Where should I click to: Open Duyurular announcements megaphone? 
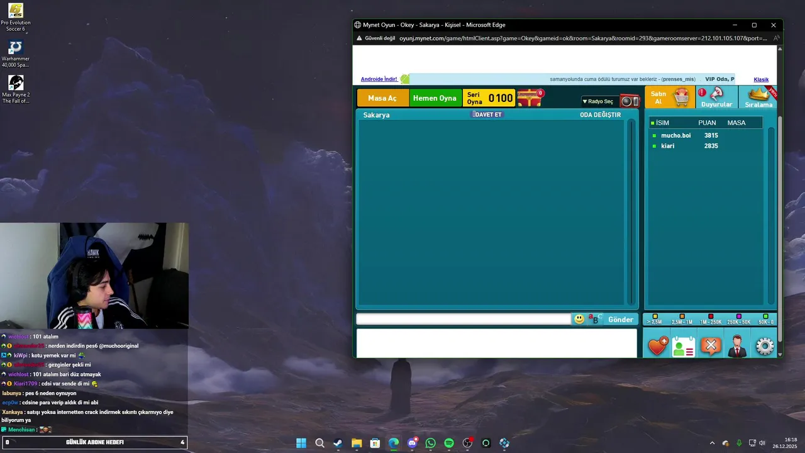(x=716, y=97)
